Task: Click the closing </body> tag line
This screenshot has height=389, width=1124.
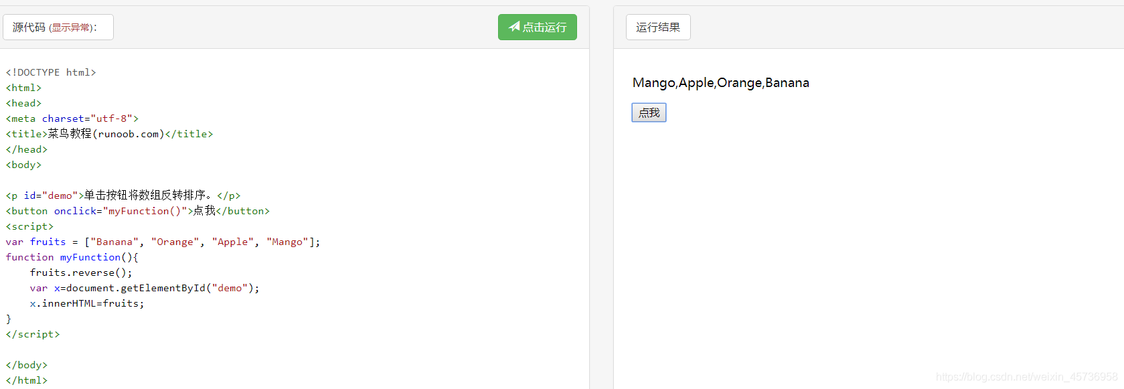Action: (27, 365)
